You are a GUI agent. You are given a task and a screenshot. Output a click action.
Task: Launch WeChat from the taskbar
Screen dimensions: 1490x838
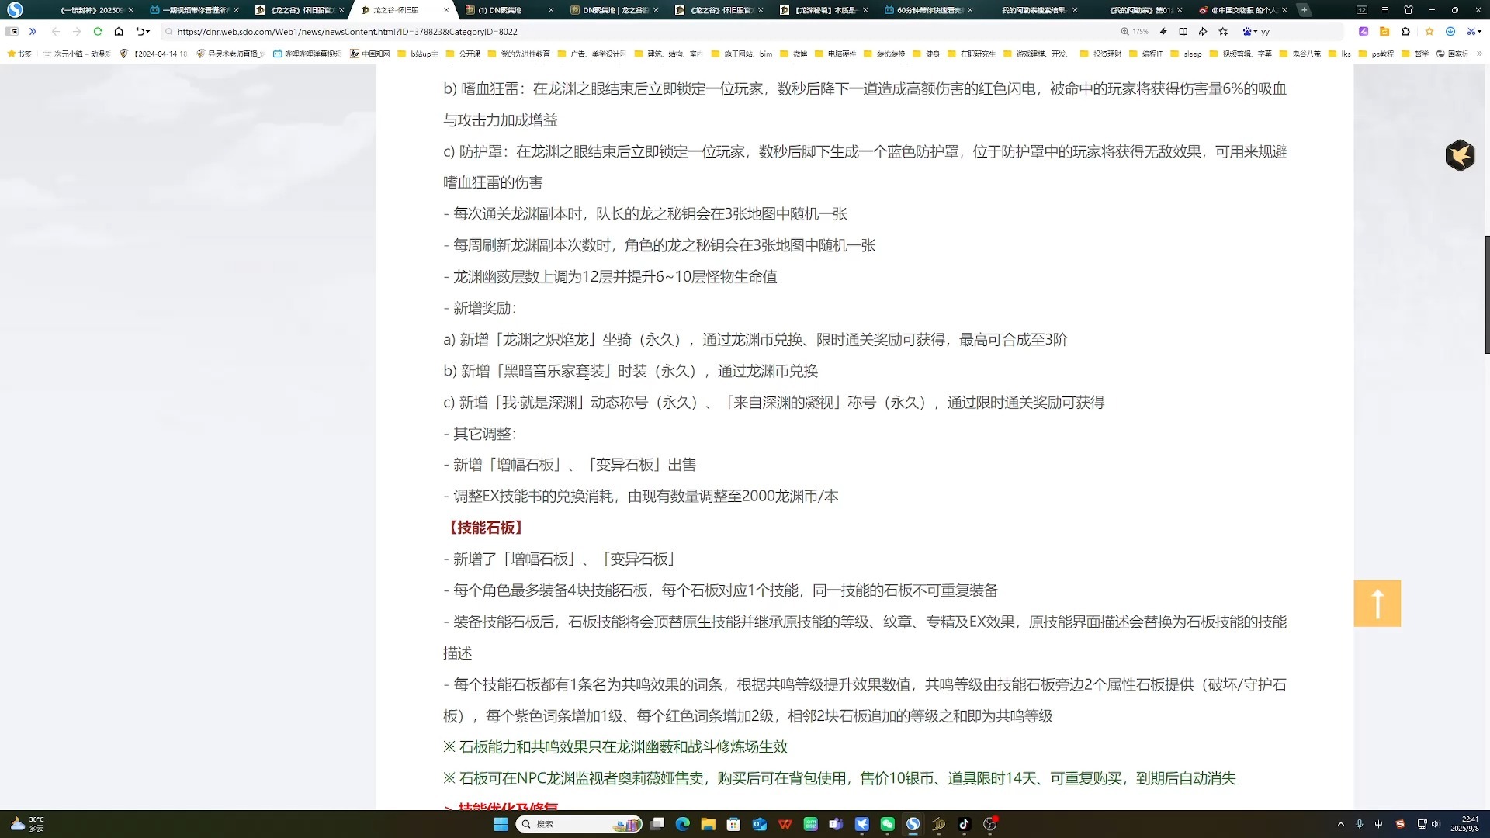tap(887, 824)
